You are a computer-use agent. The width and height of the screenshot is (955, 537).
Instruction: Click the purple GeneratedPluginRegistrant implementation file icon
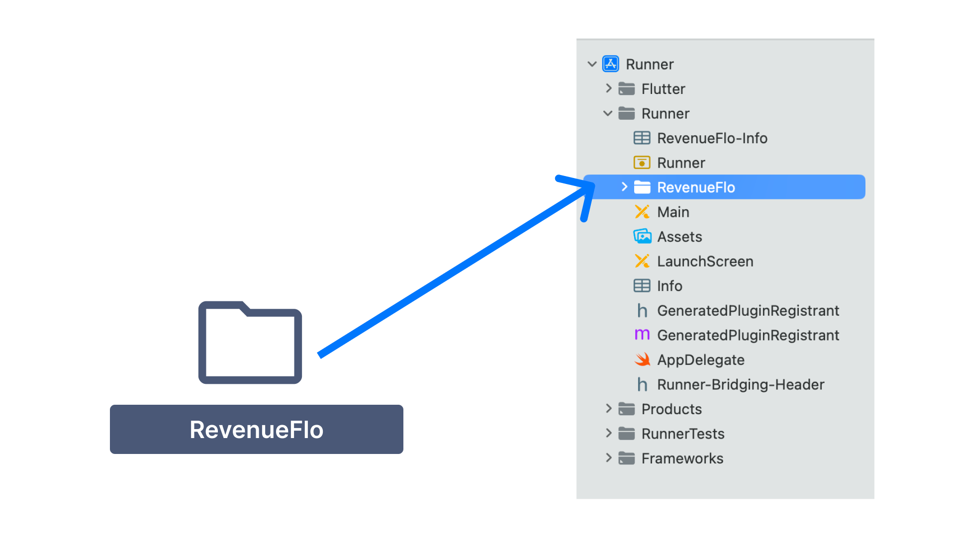pos(642,335)
